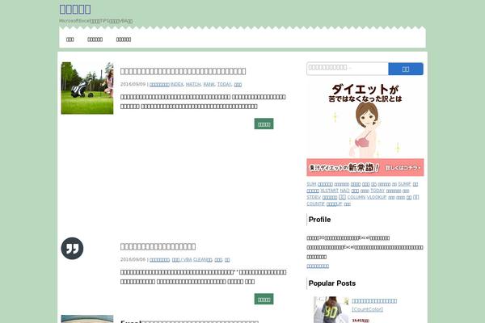Click the quotation mark post icon
The image size is (485, 323).
click(x=73, y=249)
